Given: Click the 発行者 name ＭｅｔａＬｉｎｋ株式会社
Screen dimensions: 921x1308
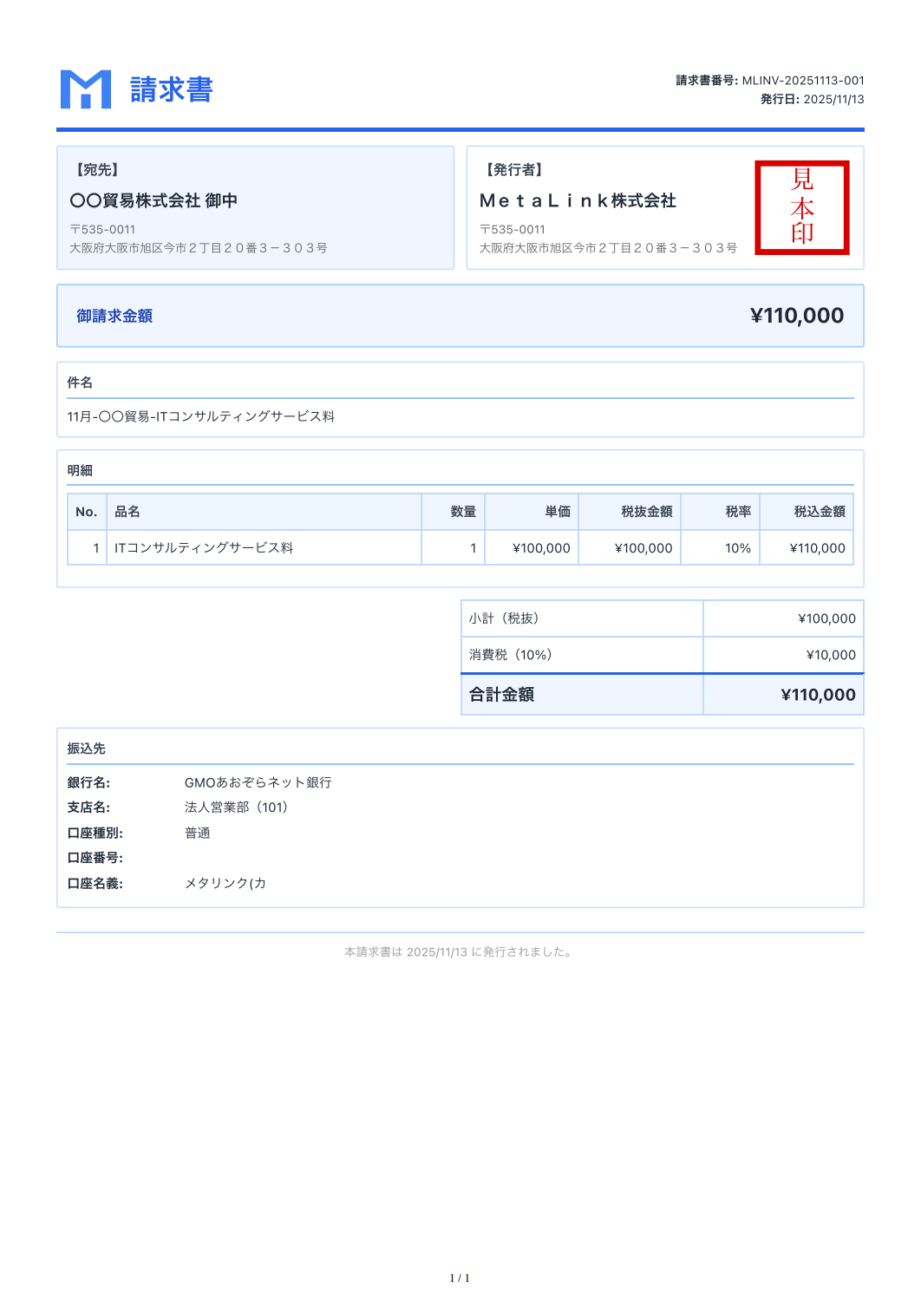Looking at the screenshot, I should (x=578, y=200).
